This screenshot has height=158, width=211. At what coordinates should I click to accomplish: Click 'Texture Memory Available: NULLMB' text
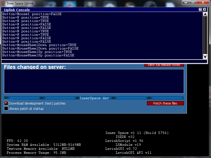[x=41, y=149]
